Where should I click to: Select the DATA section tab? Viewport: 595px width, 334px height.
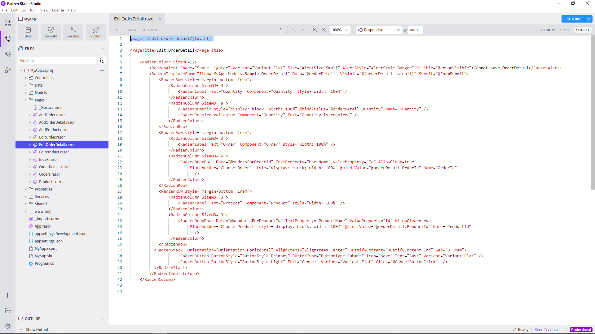pyautogui.click(x=132, y=30)
